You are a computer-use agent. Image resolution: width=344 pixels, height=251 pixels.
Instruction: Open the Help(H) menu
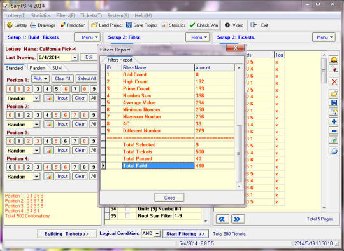(143, 15)
